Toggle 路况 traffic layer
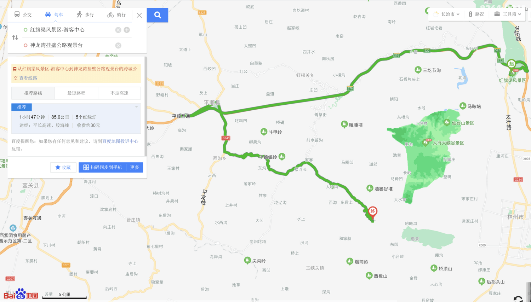The height and width of the screenshot is (302, 531). tap(476, 14)
